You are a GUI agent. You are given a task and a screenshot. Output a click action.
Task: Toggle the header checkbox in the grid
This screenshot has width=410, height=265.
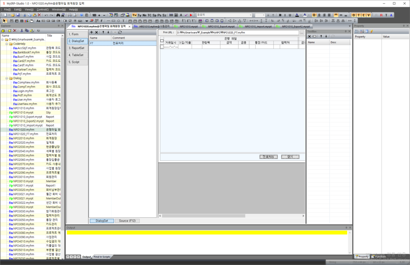tap(162, 40)
